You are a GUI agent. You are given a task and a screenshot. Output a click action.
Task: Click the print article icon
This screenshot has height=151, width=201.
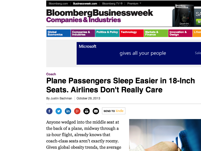86,111
